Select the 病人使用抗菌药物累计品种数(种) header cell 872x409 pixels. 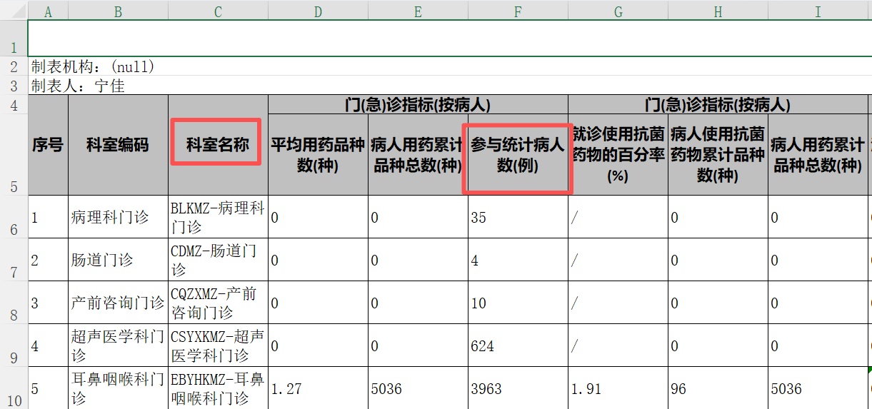tap(718, 155)
